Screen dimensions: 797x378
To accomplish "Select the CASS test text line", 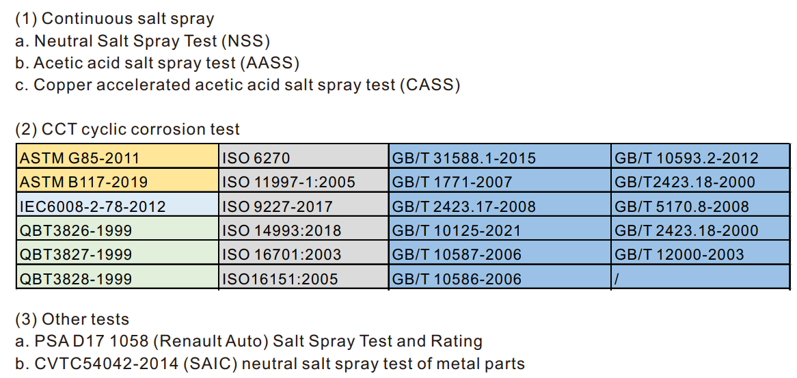I will (x=237, y=85).
